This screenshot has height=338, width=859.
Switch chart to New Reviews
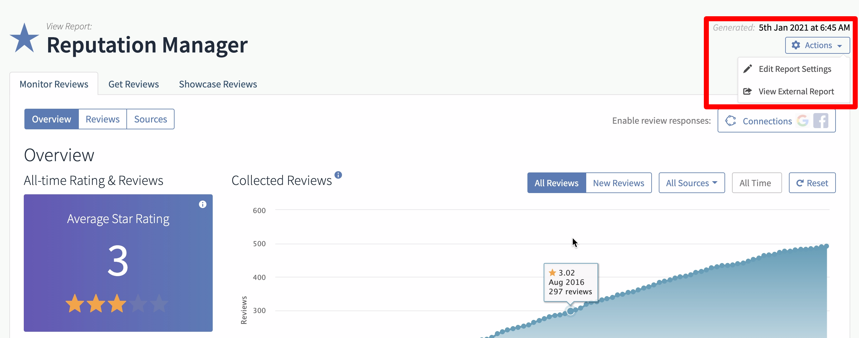(x=618, y=183)
